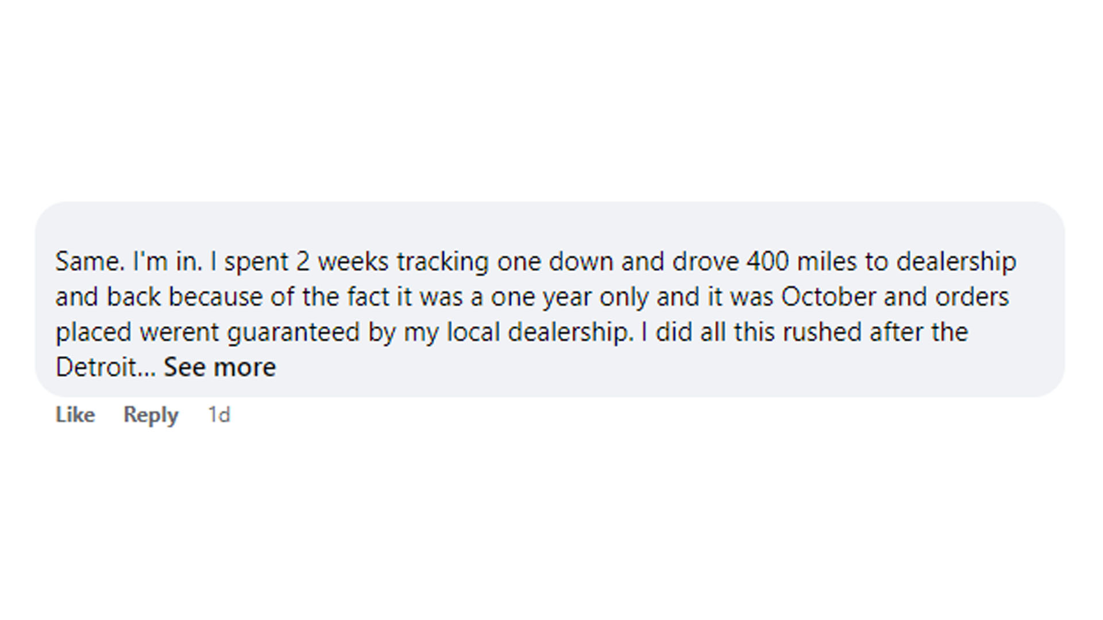The height and width of the screenshot is (620, 1103).
Task: Click the word "because" in the comment
Action: click(215, 297)
